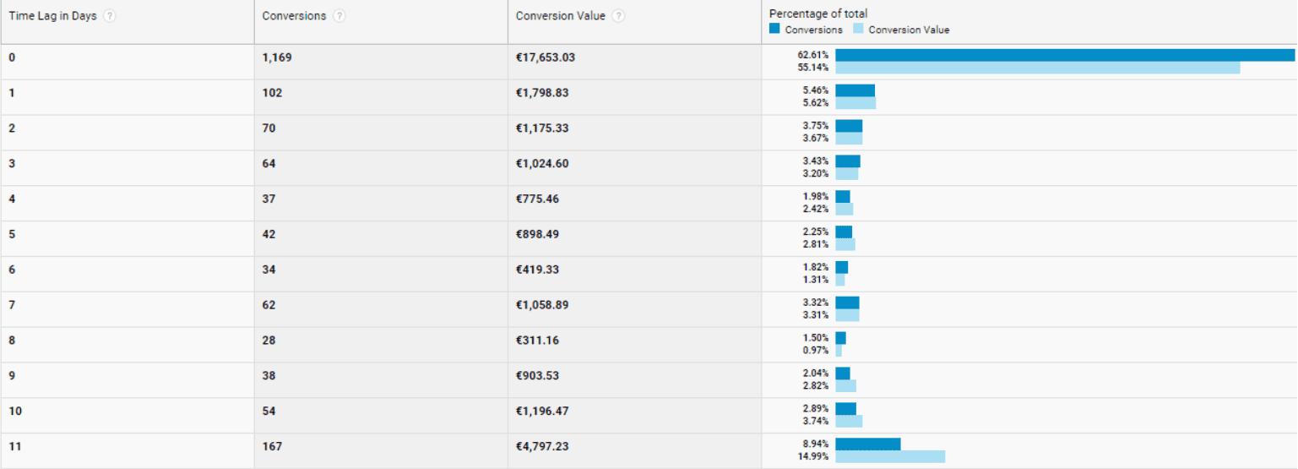Click the Percentage of total header
Screen dimensions: 1298x469
(818, 14)
